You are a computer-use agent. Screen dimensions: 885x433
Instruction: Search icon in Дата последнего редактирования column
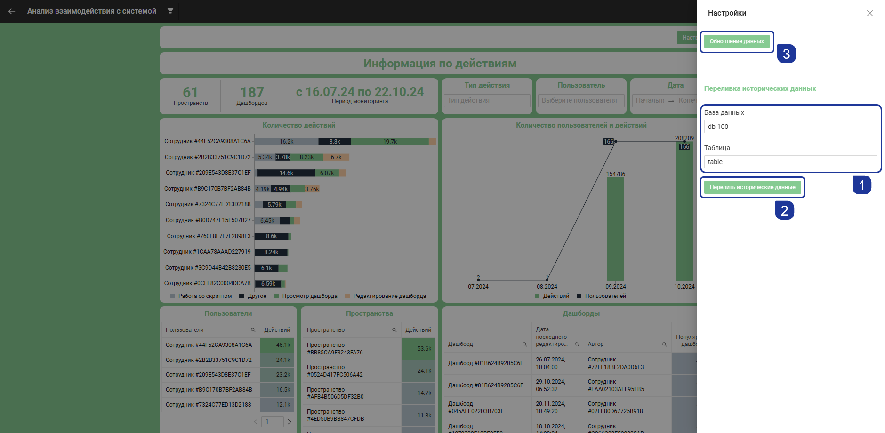(x=577, y=345)
